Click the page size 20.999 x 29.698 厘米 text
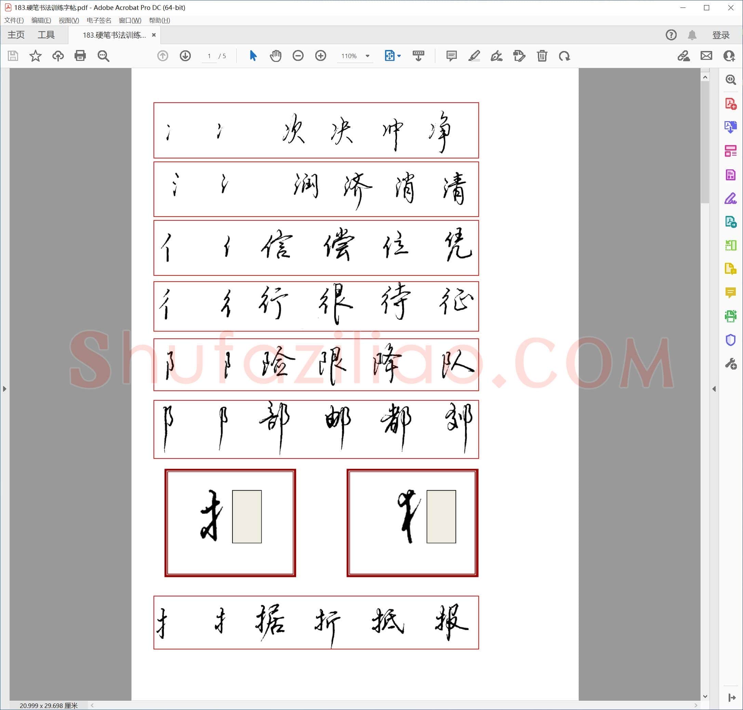The width and height of the screenshot is (743, 710). point(49,706)
